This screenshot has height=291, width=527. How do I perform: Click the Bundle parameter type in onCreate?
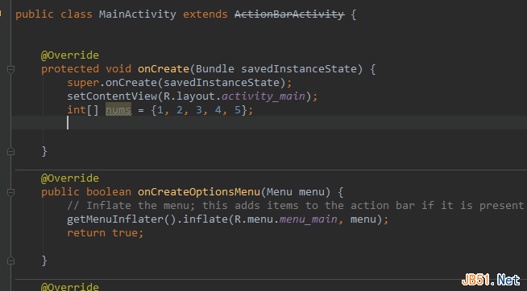215,69
